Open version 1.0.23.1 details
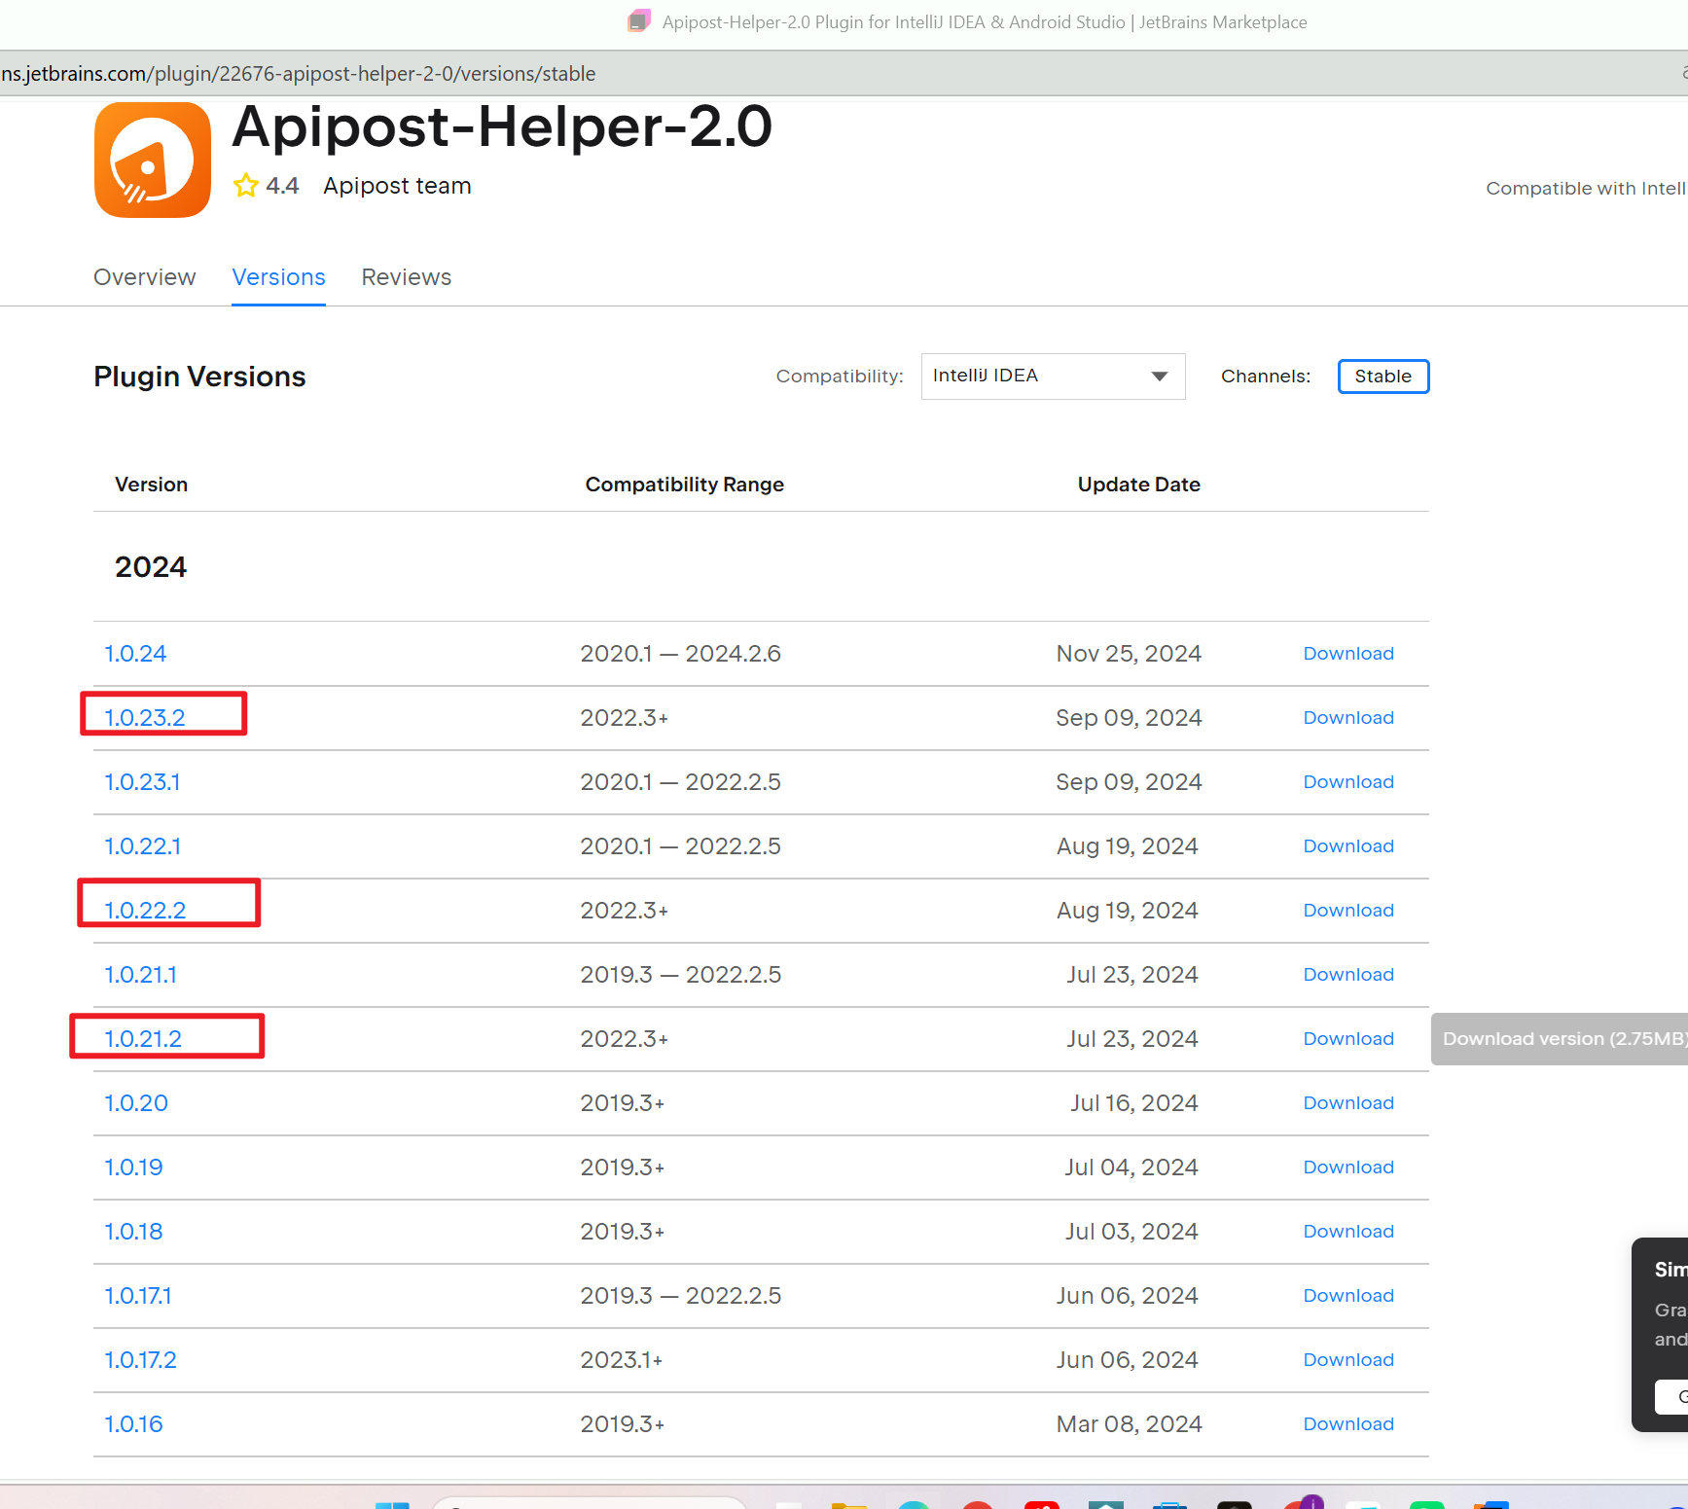Screen dimensions: 1688x1509 [x=142, y=782]
